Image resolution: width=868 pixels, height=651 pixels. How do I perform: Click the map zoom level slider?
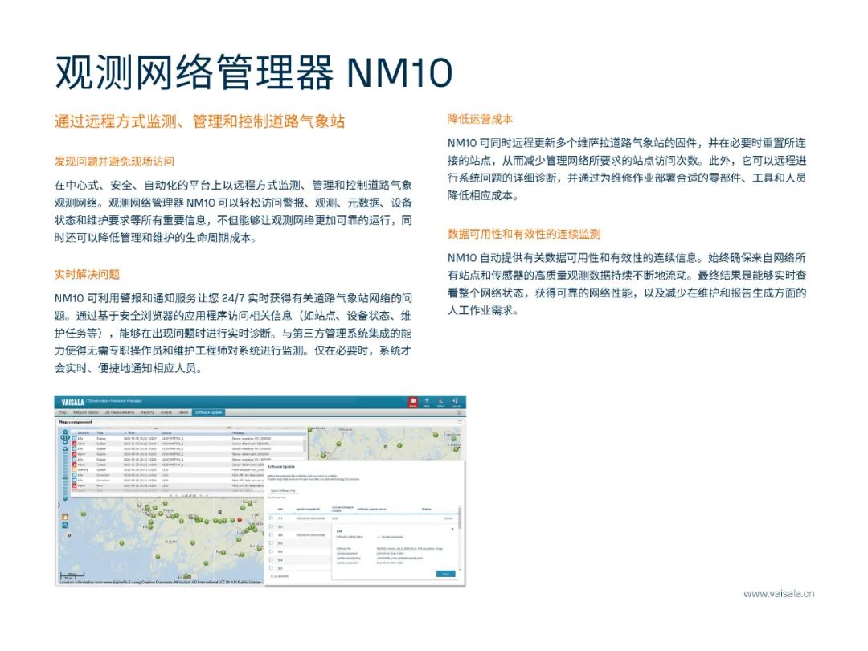[65, 473]
